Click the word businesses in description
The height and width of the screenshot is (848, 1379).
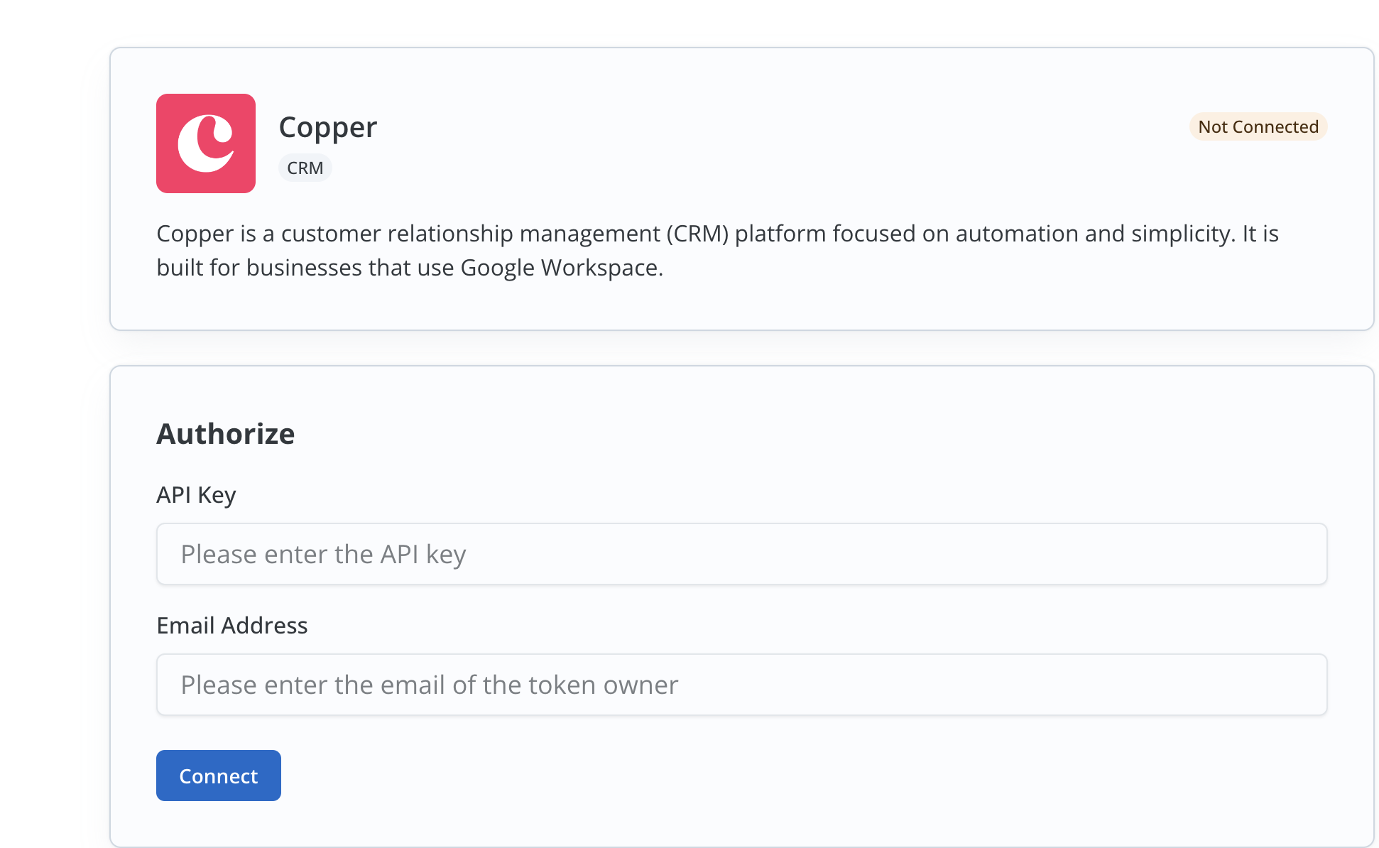(304, 268)
